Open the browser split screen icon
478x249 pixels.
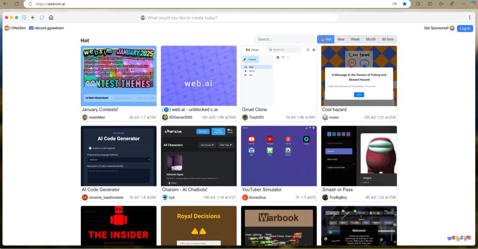pos(430,4)
